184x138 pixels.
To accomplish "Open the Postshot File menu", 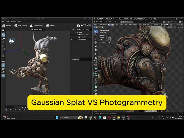I will click(x=3, y=22).
